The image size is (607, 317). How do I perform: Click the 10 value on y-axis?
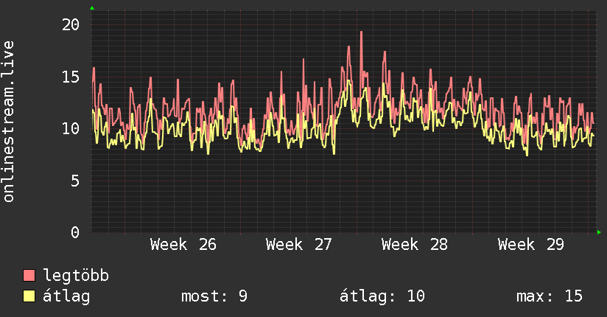pyautogui.click(x=71, y=129)
